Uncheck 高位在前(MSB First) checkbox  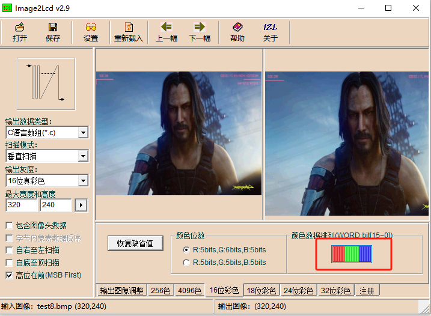pyautogui.click(x=9, y=275)
